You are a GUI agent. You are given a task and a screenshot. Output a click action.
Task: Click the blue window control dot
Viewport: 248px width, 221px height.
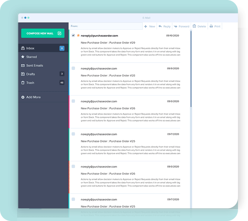pyautogui.click(x=25, y=18)
